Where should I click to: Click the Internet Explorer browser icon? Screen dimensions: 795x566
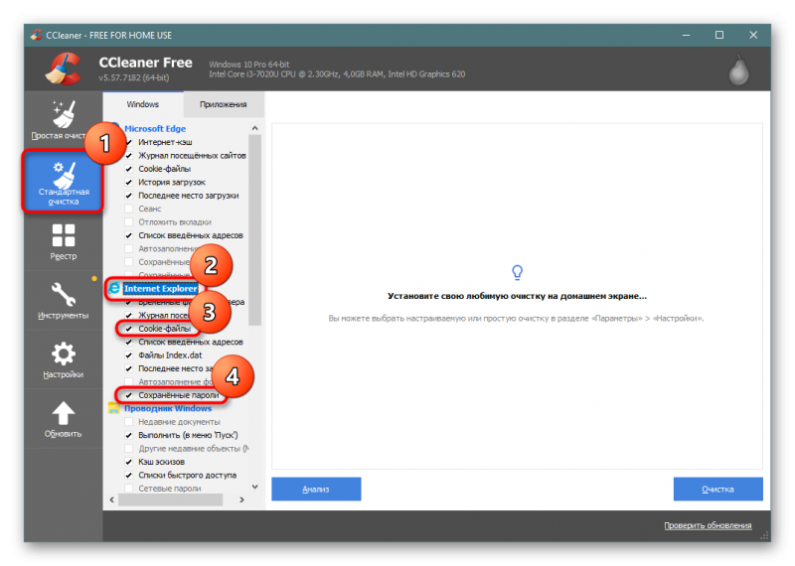click(114, 288)
